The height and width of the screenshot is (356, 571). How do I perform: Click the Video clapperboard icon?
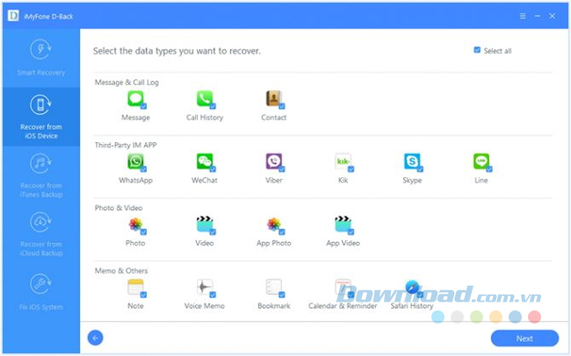point(205,224)
